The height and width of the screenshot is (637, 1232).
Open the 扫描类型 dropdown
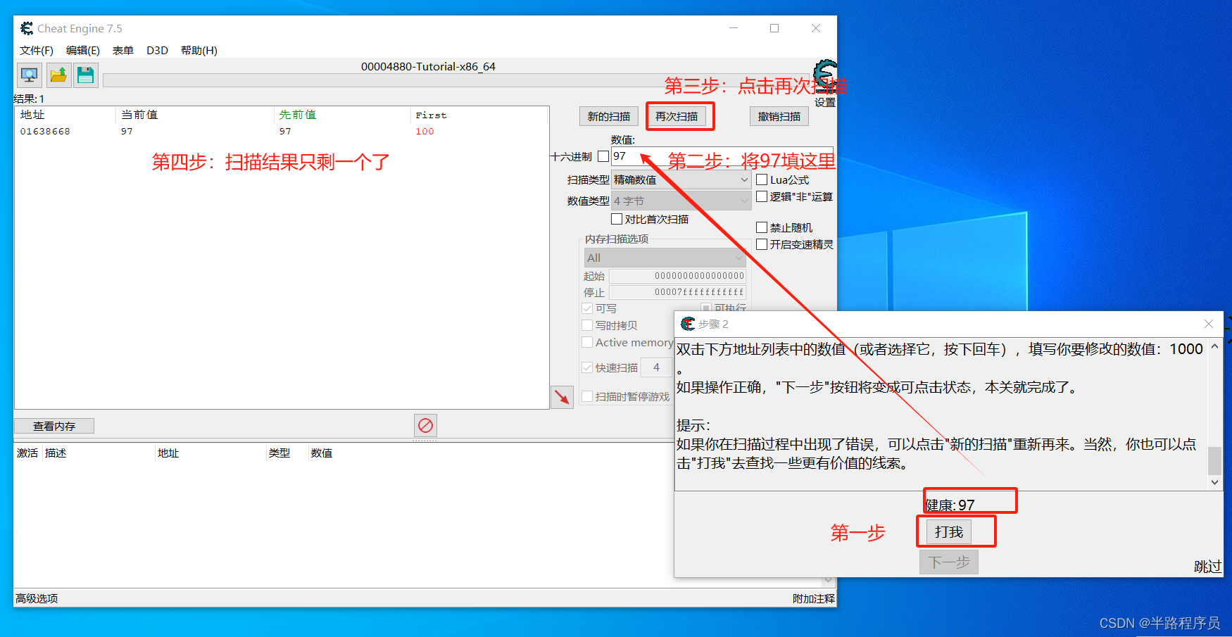tap(681, 179)
